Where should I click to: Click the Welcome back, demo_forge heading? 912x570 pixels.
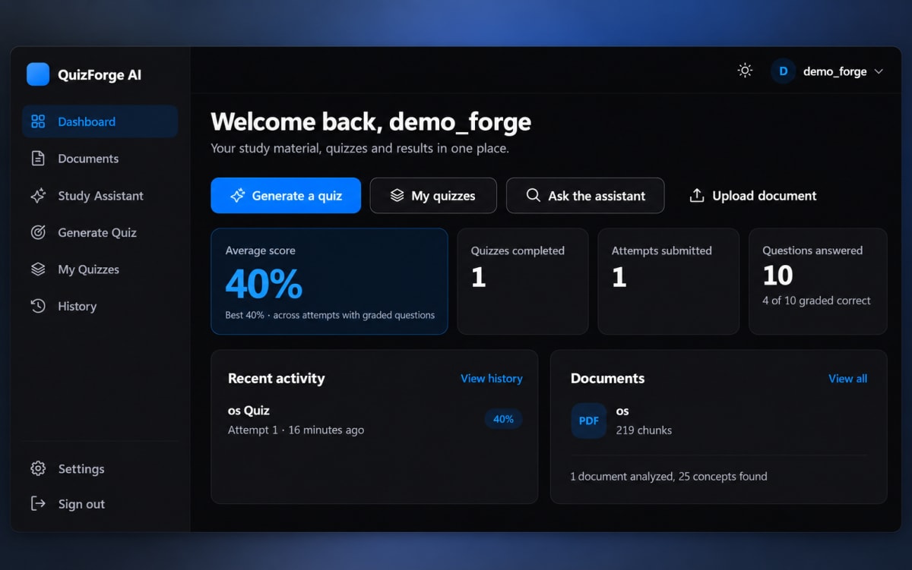pos(371,121)
